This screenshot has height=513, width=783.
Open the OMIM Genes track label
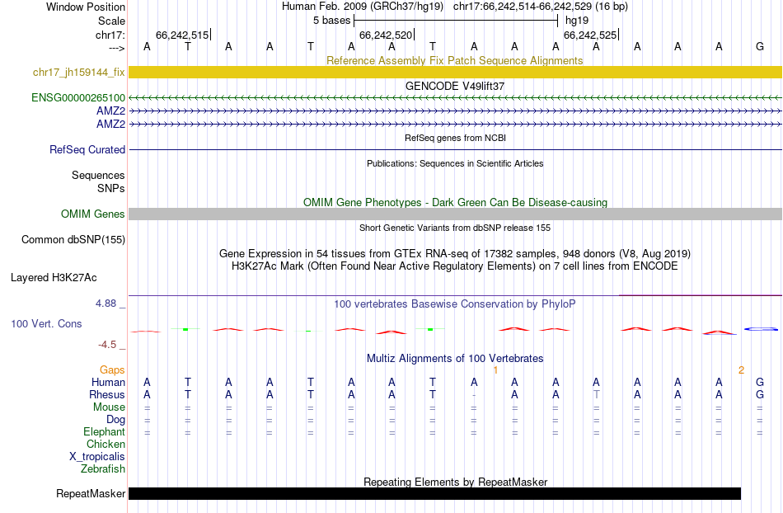93,214
